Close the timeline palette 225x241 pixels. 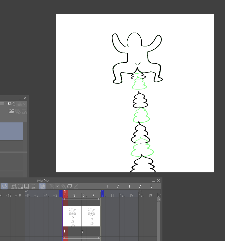pyautogui.click(x=159, y=181)
